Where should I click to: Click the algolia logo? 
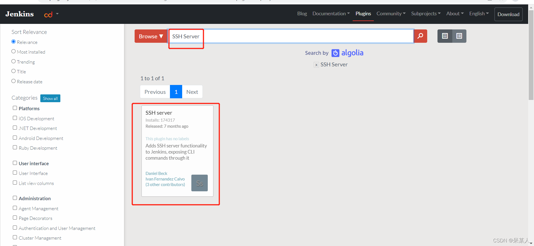(x=347, y=53)
